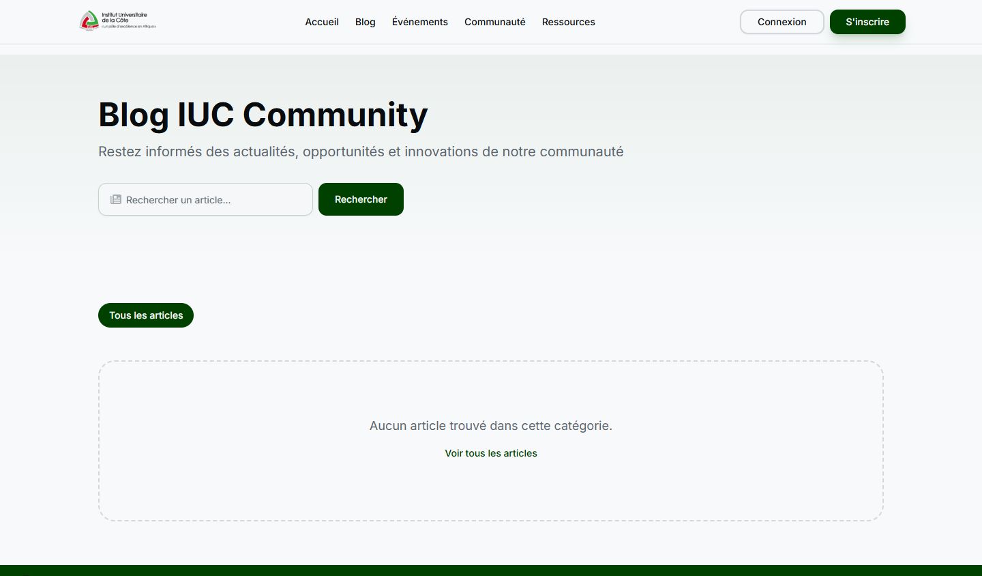Click the Connexion button
The height and width of the screenshot is (576, 982).
coord(782,22)
